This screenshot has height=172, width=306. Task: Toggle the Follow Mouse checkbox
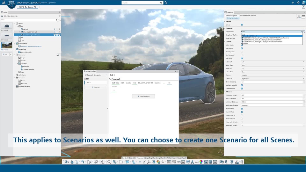(x=242, y=89)
